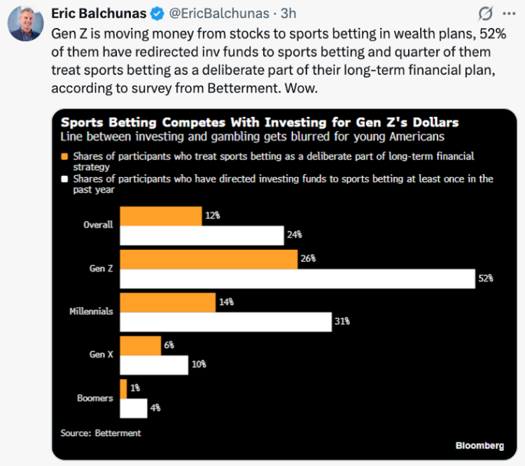The width and height of the screenshot is (525, 466).
Task: Click the Bloomberg logo text
Action: tap(479, 446)
